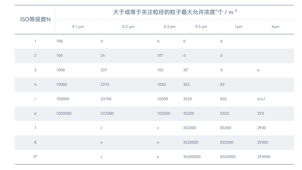The width and height of the screenshot is (302, 170).
Task: Click the ISO等级数N column header
Action: tap(35, 20)
